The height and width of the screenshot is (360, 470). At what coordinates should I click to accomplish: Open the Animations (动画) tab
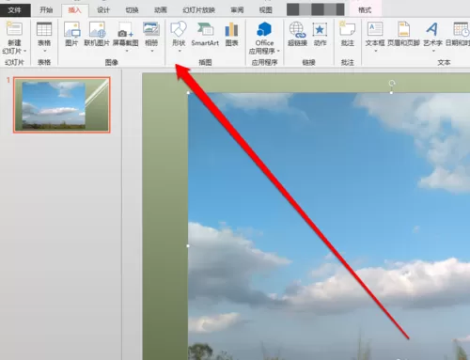pos(161,10)
